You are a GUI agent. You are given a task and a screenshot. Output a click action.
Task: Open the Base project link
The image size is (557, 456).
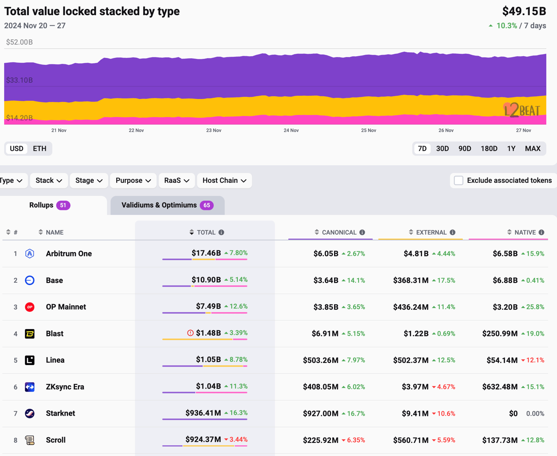tap(54, 280)
